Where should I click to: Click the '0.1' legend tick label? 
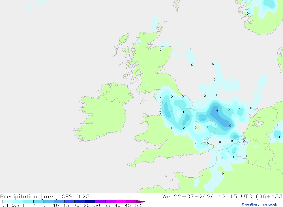(x=5, y=205)
